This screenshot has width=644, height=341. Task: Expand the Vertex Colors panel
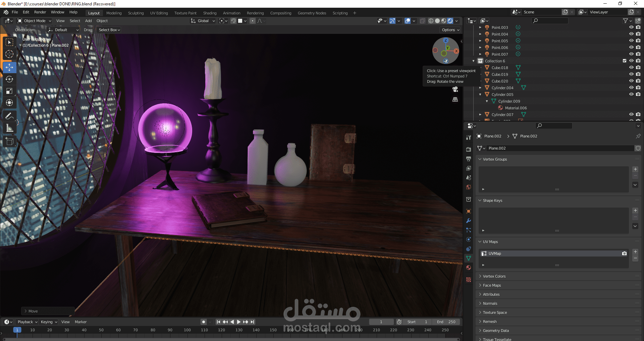click(x=494, y=276)
